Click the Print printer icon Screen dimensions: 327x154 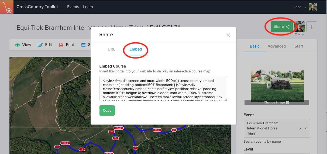coord(61,45)
